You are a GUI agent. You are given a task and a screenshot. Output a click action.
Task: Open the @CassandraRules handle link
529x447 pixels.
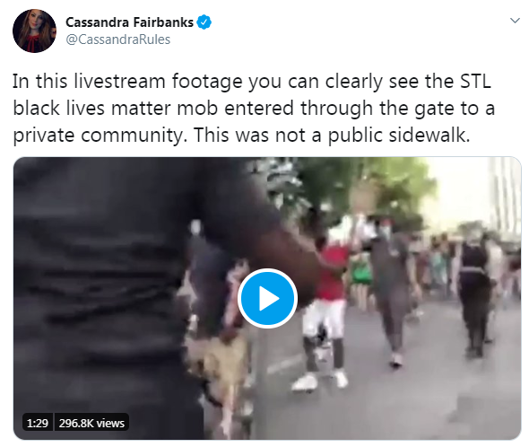(x=117, y=39)
